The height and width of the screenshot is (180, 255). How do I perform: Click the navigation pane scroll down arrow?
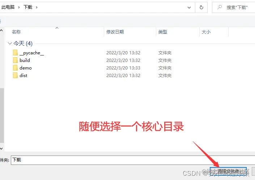(1, 148)
